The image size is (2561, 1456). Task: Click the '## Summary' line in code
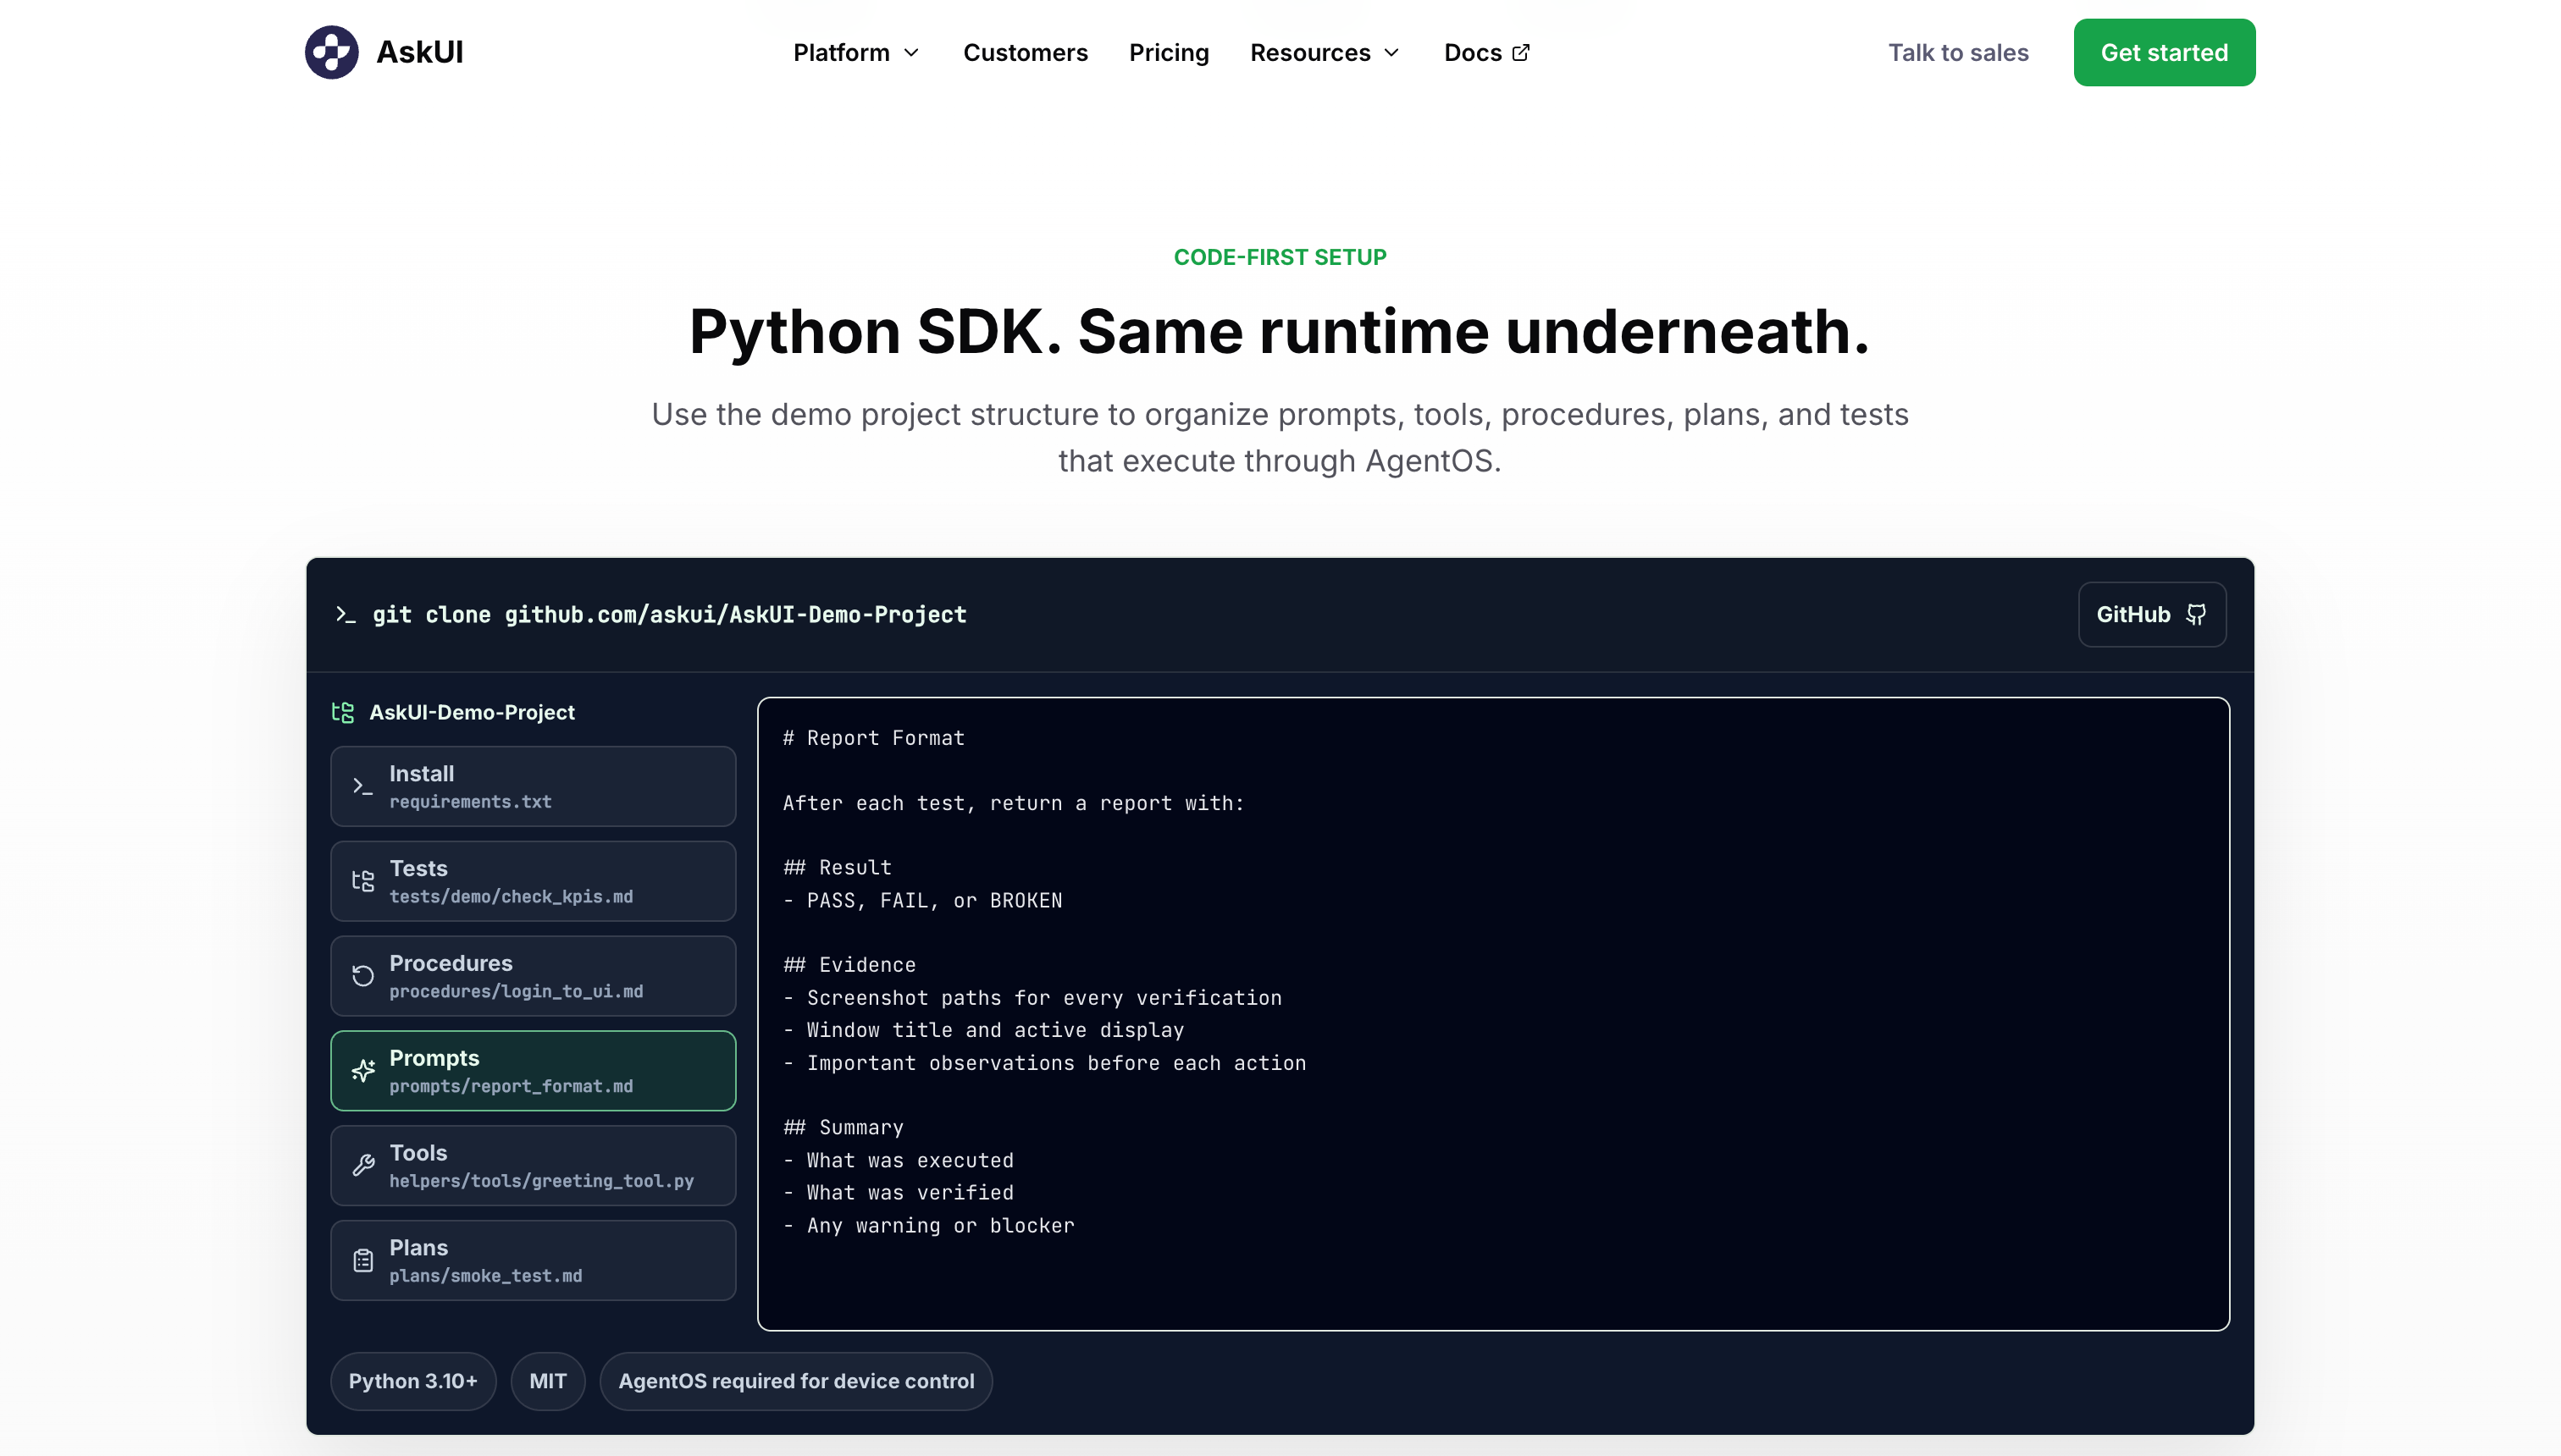(844, 1128)
